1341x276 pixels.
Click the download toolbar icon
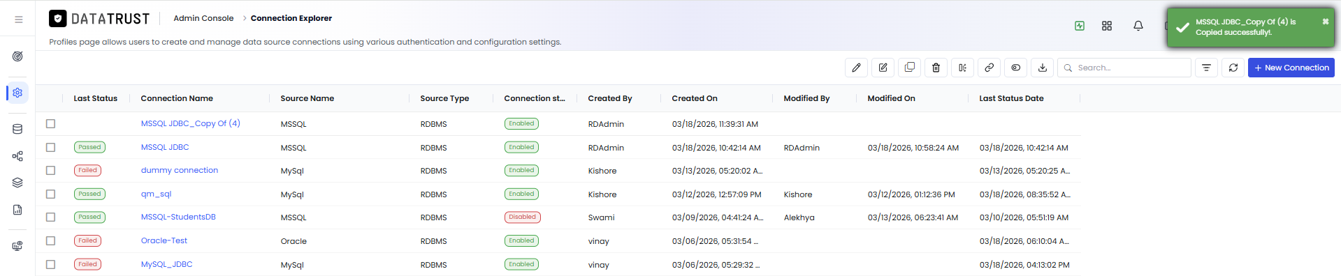[x=1043, y=68]
